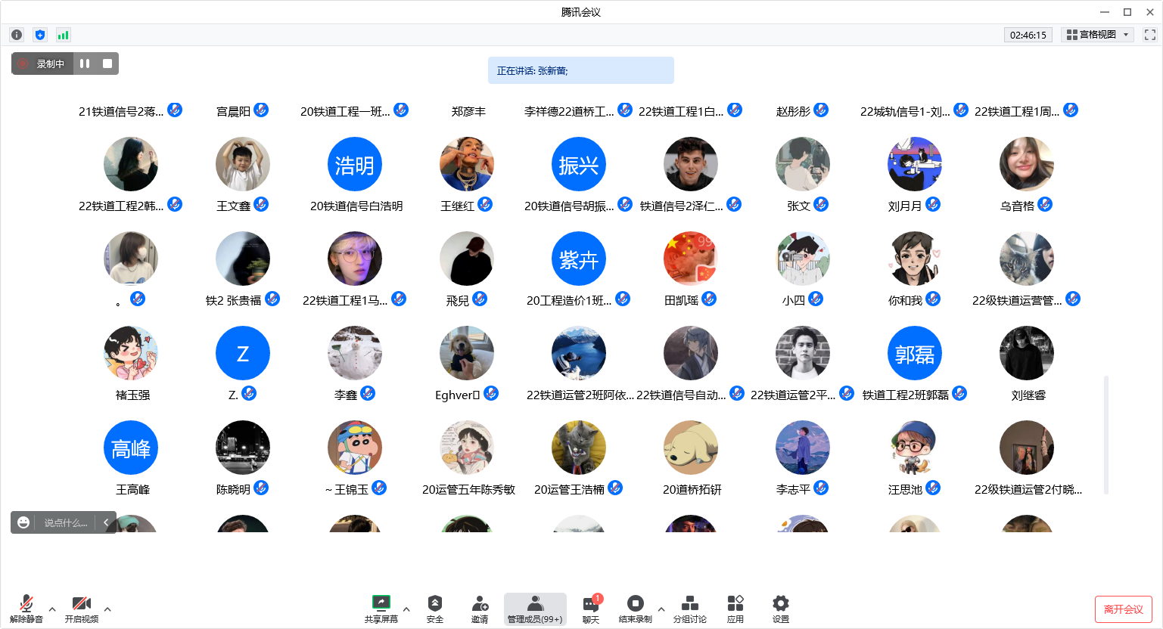Image resolution: width=1163 pixels, height=629 pixels.
Task: Unmute microphone with 解除静音
Action: [26, 609]
